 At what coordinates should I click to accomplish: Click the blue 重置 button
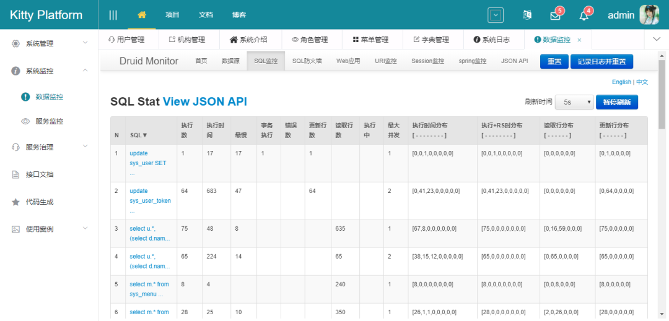tap(554, 61)
